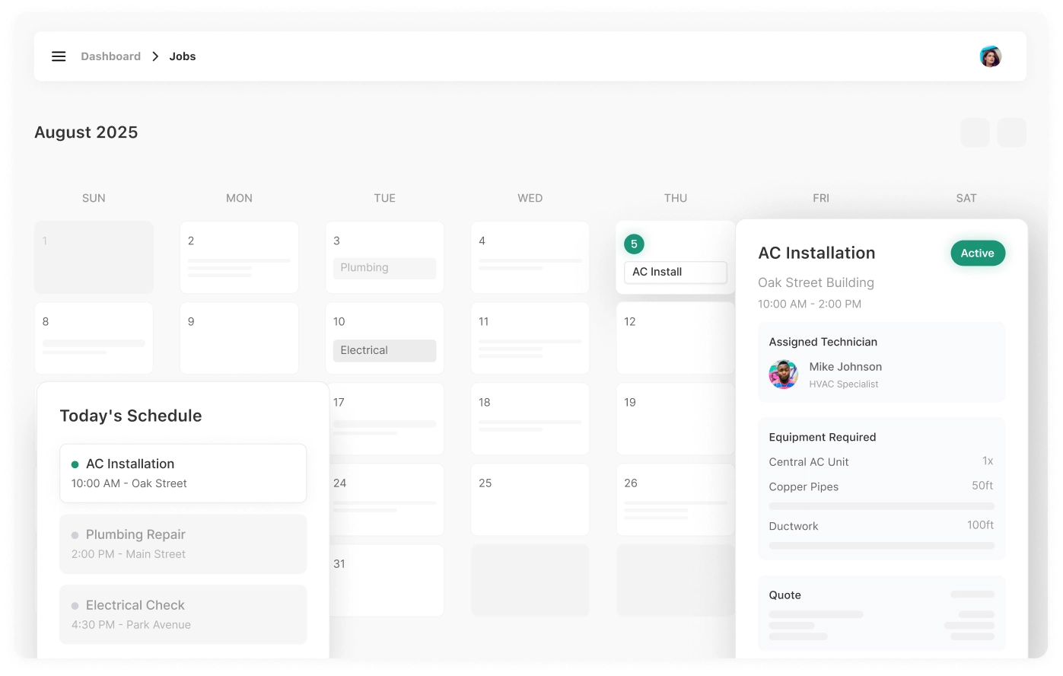Select the highlighted date 5 circle
Image resolution: width=1063 pixels, height=676 pixels.
[x=634, y=244]
